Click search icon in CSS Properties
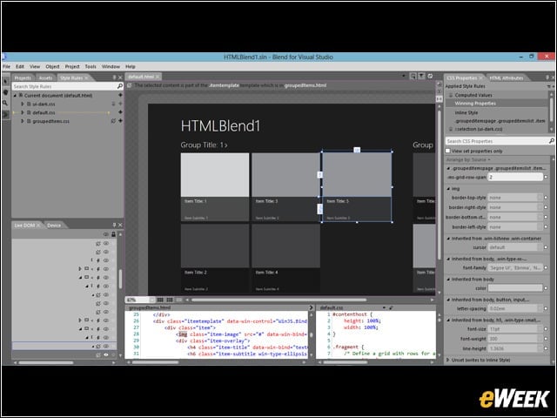This screenshot has width=557, height=418. tap(551, 141)
